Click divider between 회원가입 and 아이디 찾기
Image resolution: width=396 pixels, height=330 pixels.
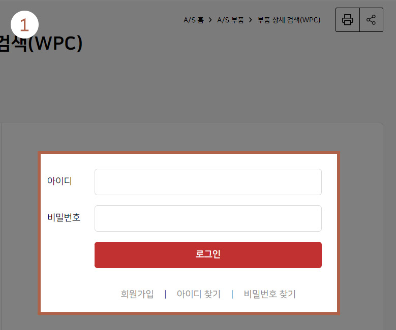click(x=165, y=294)
